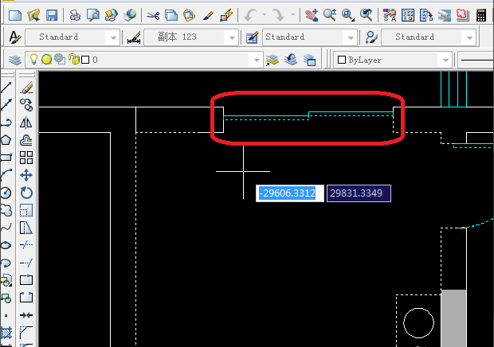Viewport: 494px width, 347px height.
Task: Click the Save icon in toolbar
Action: tap(51, 15)
